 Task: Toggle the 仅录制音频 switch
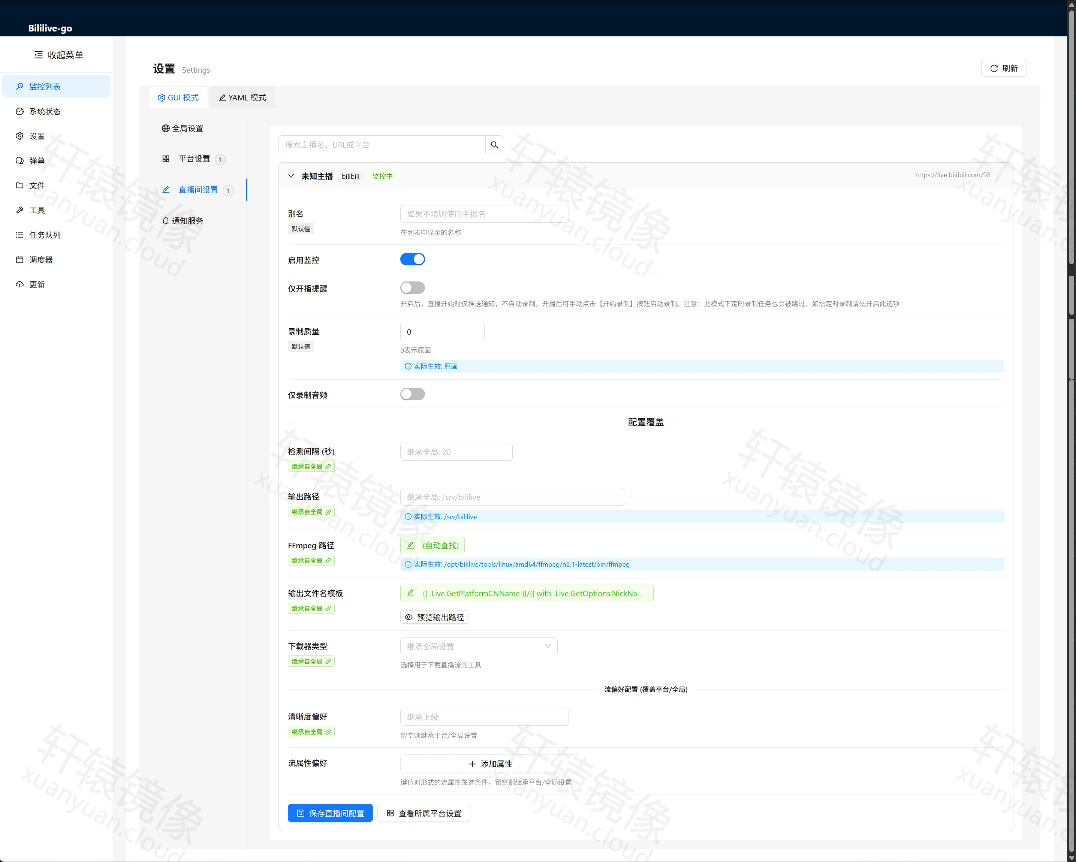[x=412, y=394]
